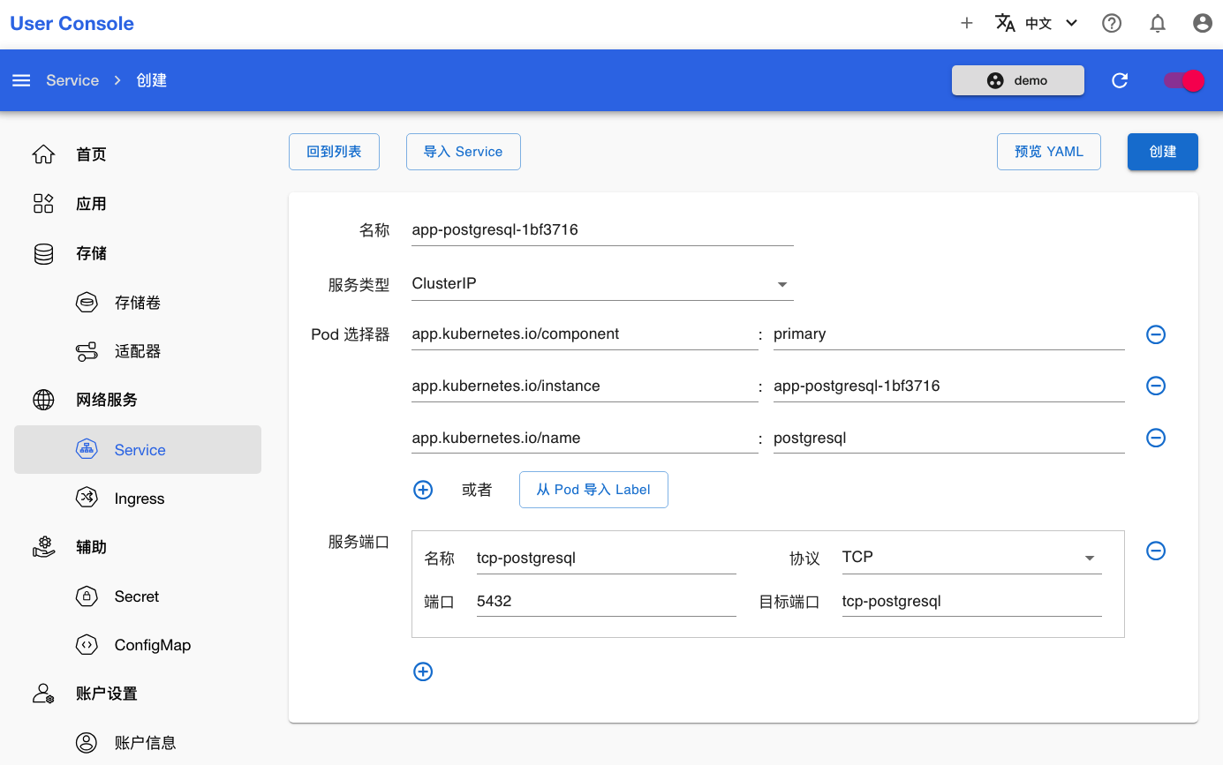Edit the postgresql selector value field
Screen dimensions: 1223x765
949,438
